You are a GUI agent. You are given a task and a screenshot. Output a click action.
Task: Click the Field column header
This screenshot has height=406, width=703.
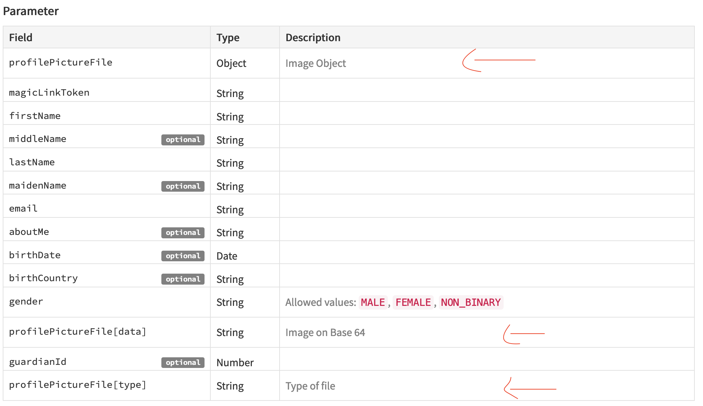[x=21, y=37]
